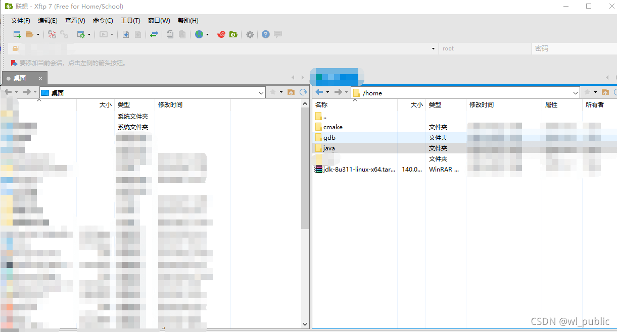The image size is (617, 332).
Task: Click the root username field
Action: coord(484,48)
